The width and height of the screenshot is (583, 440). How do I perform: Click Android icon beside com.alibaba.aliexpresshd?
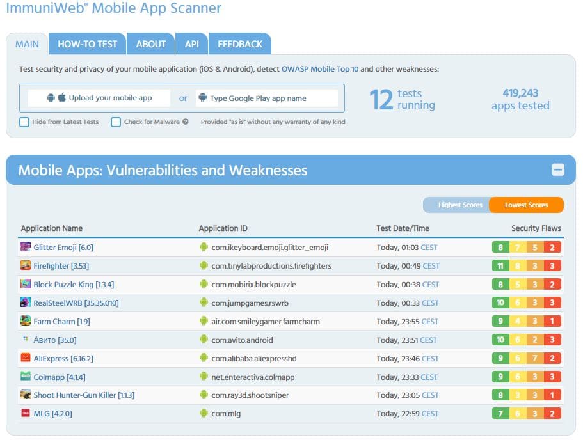(204, 358)
